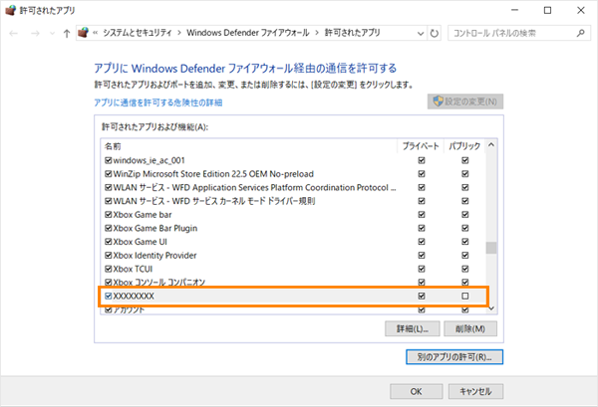
Task: Toggle public checkbox for windows_ie_ac_001
Action: coord(464,160)
